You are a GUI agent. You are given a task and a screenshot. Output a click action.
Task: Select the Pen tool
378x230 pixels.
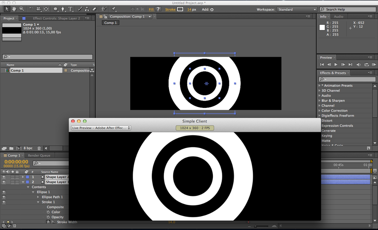tap(63, 9)
